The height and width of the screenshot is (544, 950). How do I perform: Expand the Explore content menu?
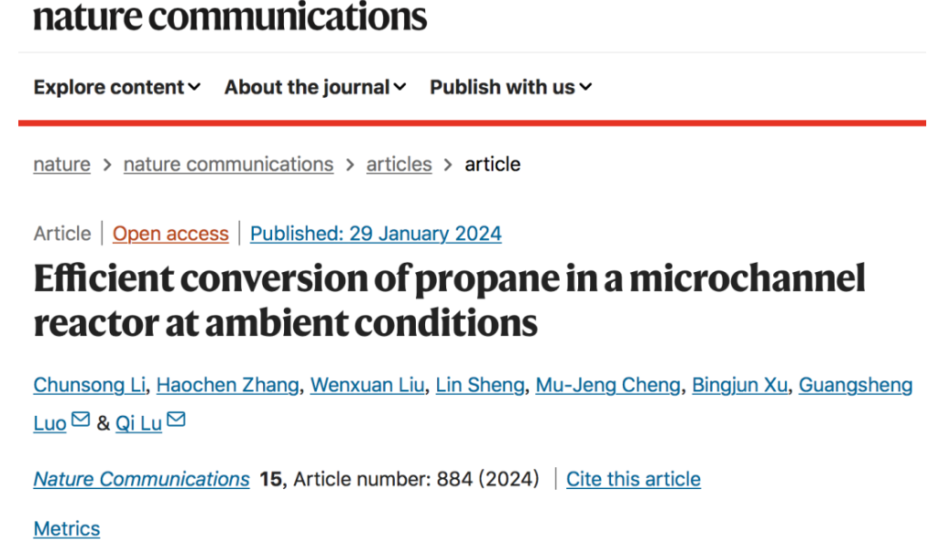click(x=116, y=87)
